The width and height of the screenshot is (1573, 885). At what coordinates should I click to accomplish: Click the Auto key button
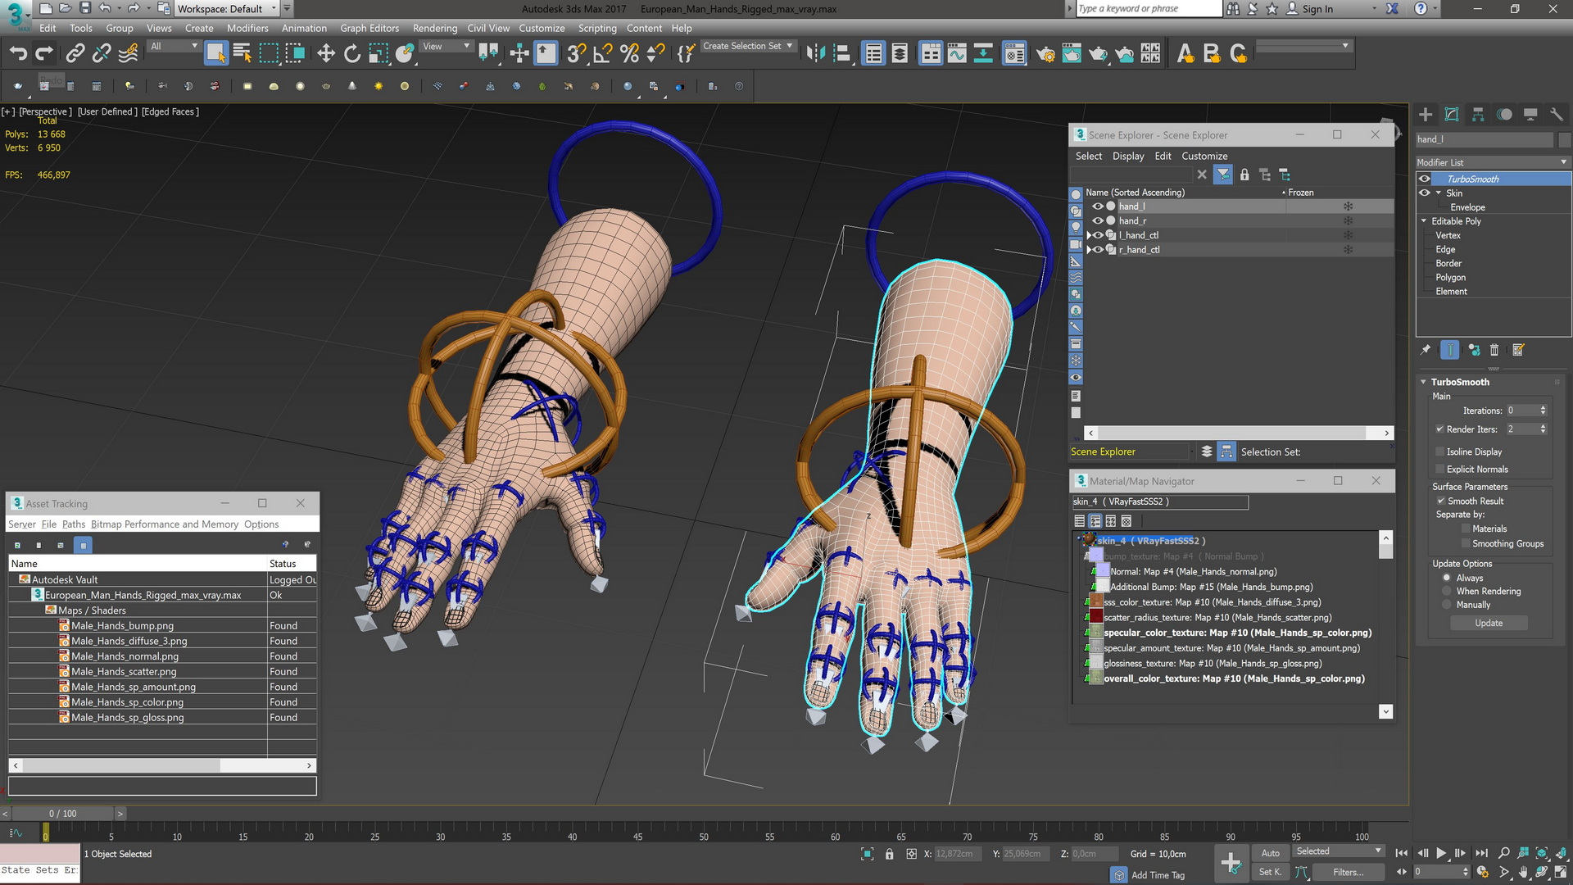point(1270,853)
